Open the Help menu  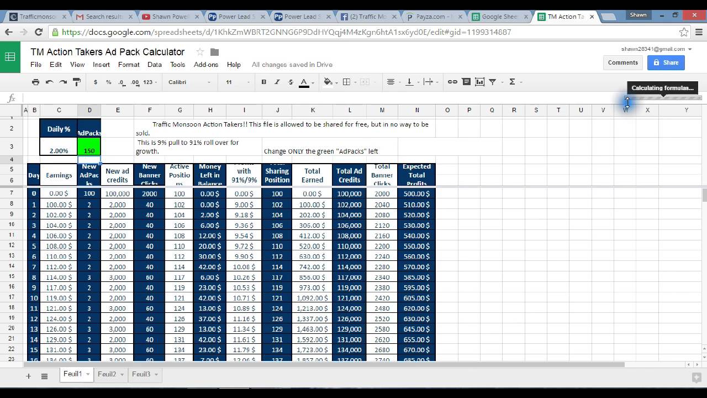coord(234,65)
